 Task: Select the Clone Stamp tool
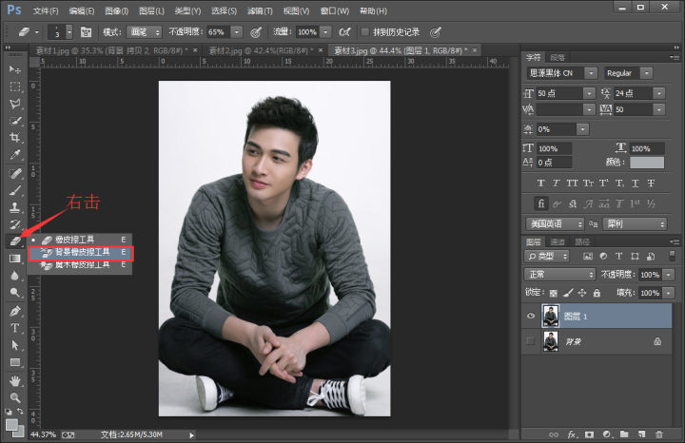click(15, 206)
